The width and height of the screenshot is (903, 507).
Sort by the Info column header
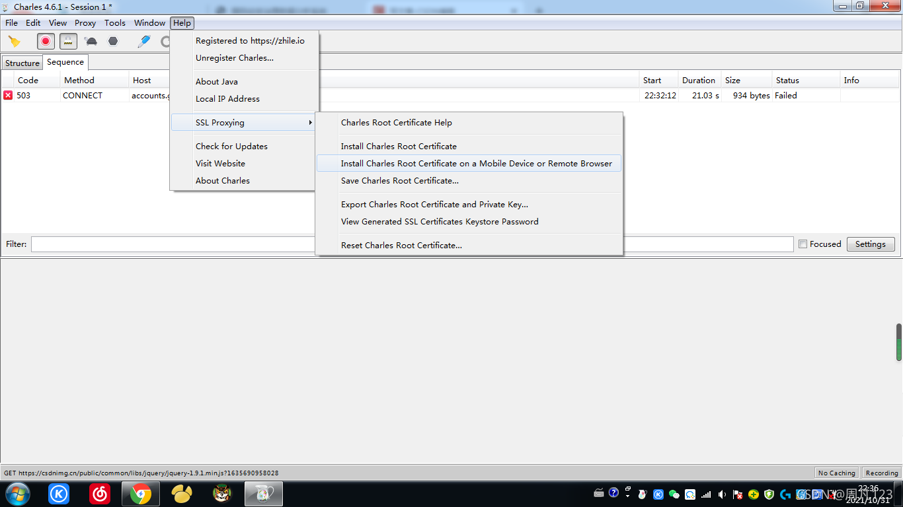[x=870, y=80]
